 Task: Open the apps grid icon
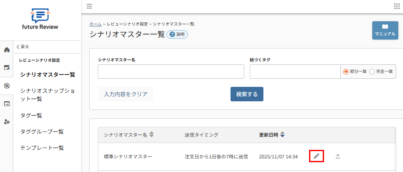[x=397, y=6]
